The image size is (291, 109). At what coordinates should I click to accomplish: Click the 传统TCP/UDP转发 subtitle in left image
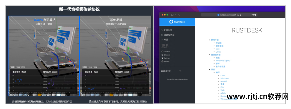coord(116,24)
